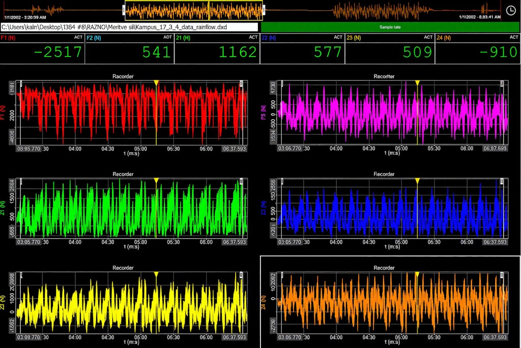Click end time 06:37.593 under red recorder
This screenshot has height=348, width=521.
click(234, 149)
